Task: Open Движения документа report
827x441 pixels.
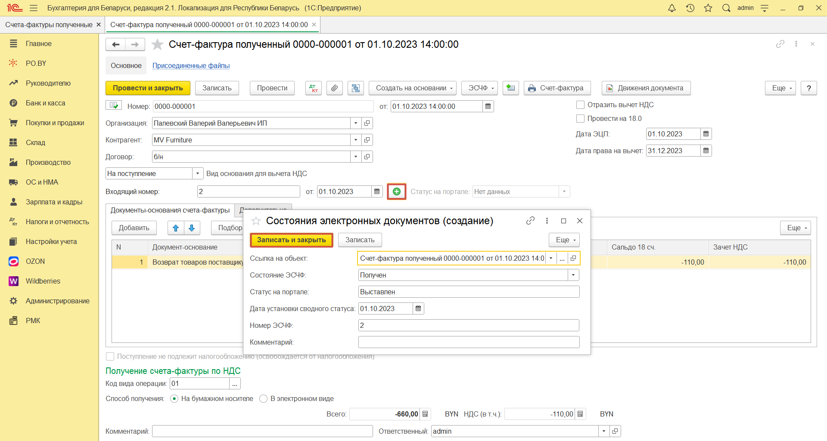Action: [646, 88]
